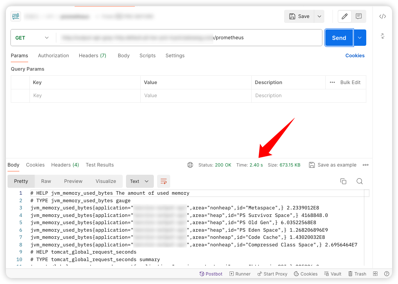
Task: Click the HTTP request type icon
Action: pos(16,16)
